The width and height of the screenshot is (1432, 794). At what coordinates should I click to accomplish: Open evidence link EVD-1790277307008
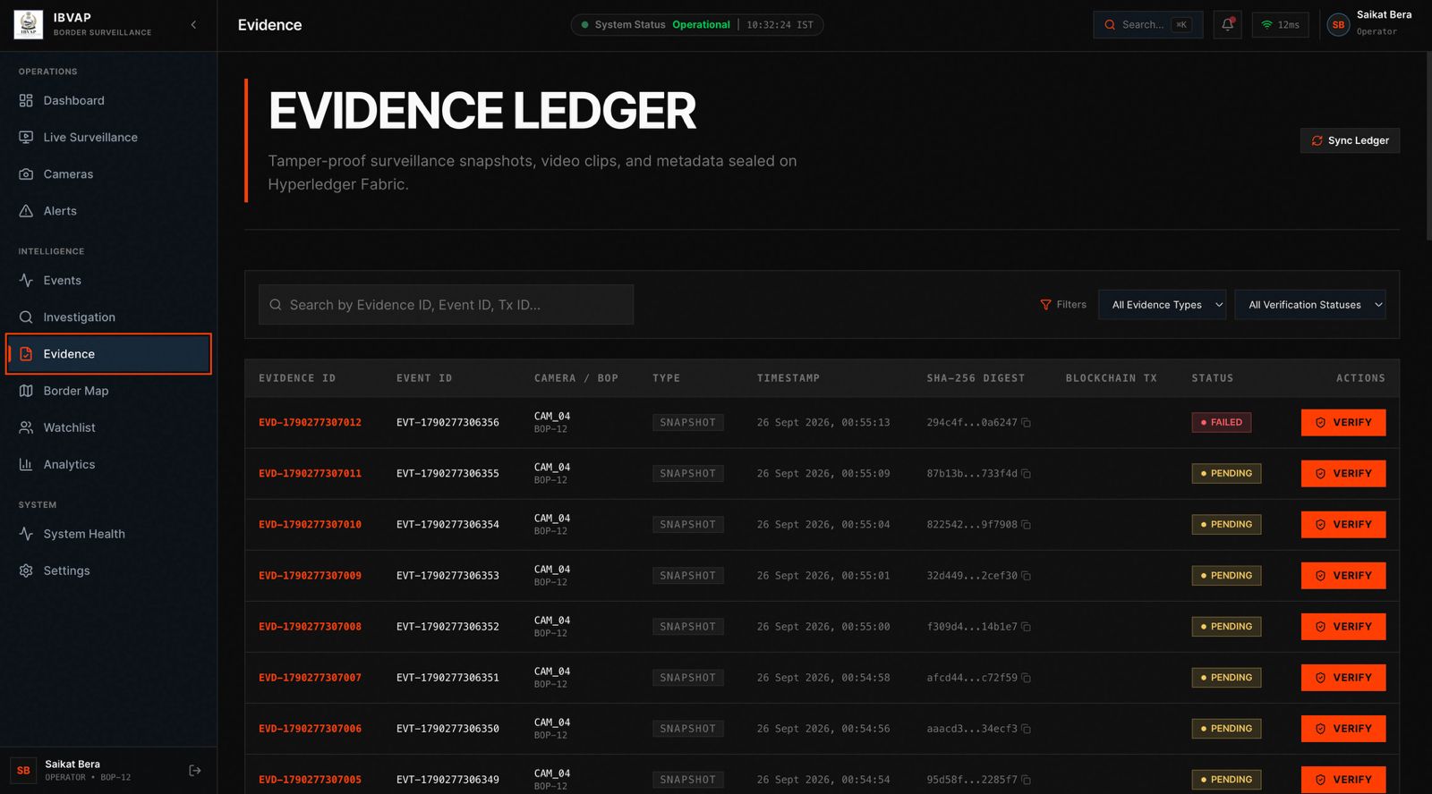[310, 627]
